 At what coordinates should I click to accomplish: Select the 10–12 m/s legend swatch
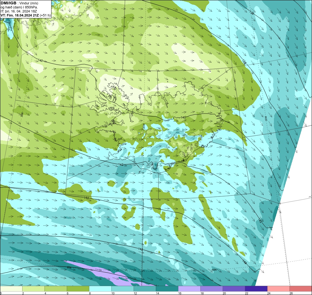tap(123, 288)
